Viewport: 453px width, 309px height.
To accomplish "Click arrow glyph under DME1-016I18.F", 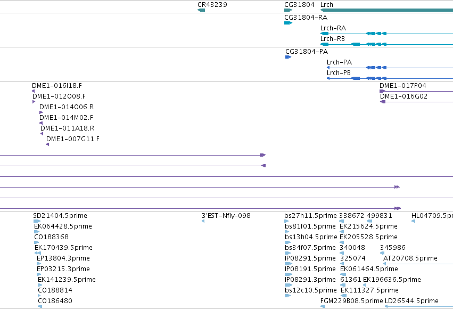I will coord(33,91).
